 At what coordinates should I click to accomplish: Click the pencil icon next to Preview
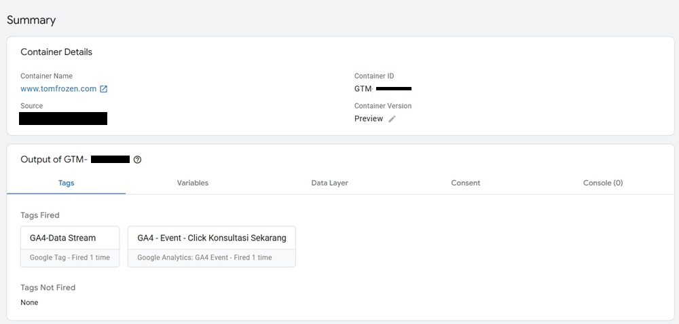392,119
